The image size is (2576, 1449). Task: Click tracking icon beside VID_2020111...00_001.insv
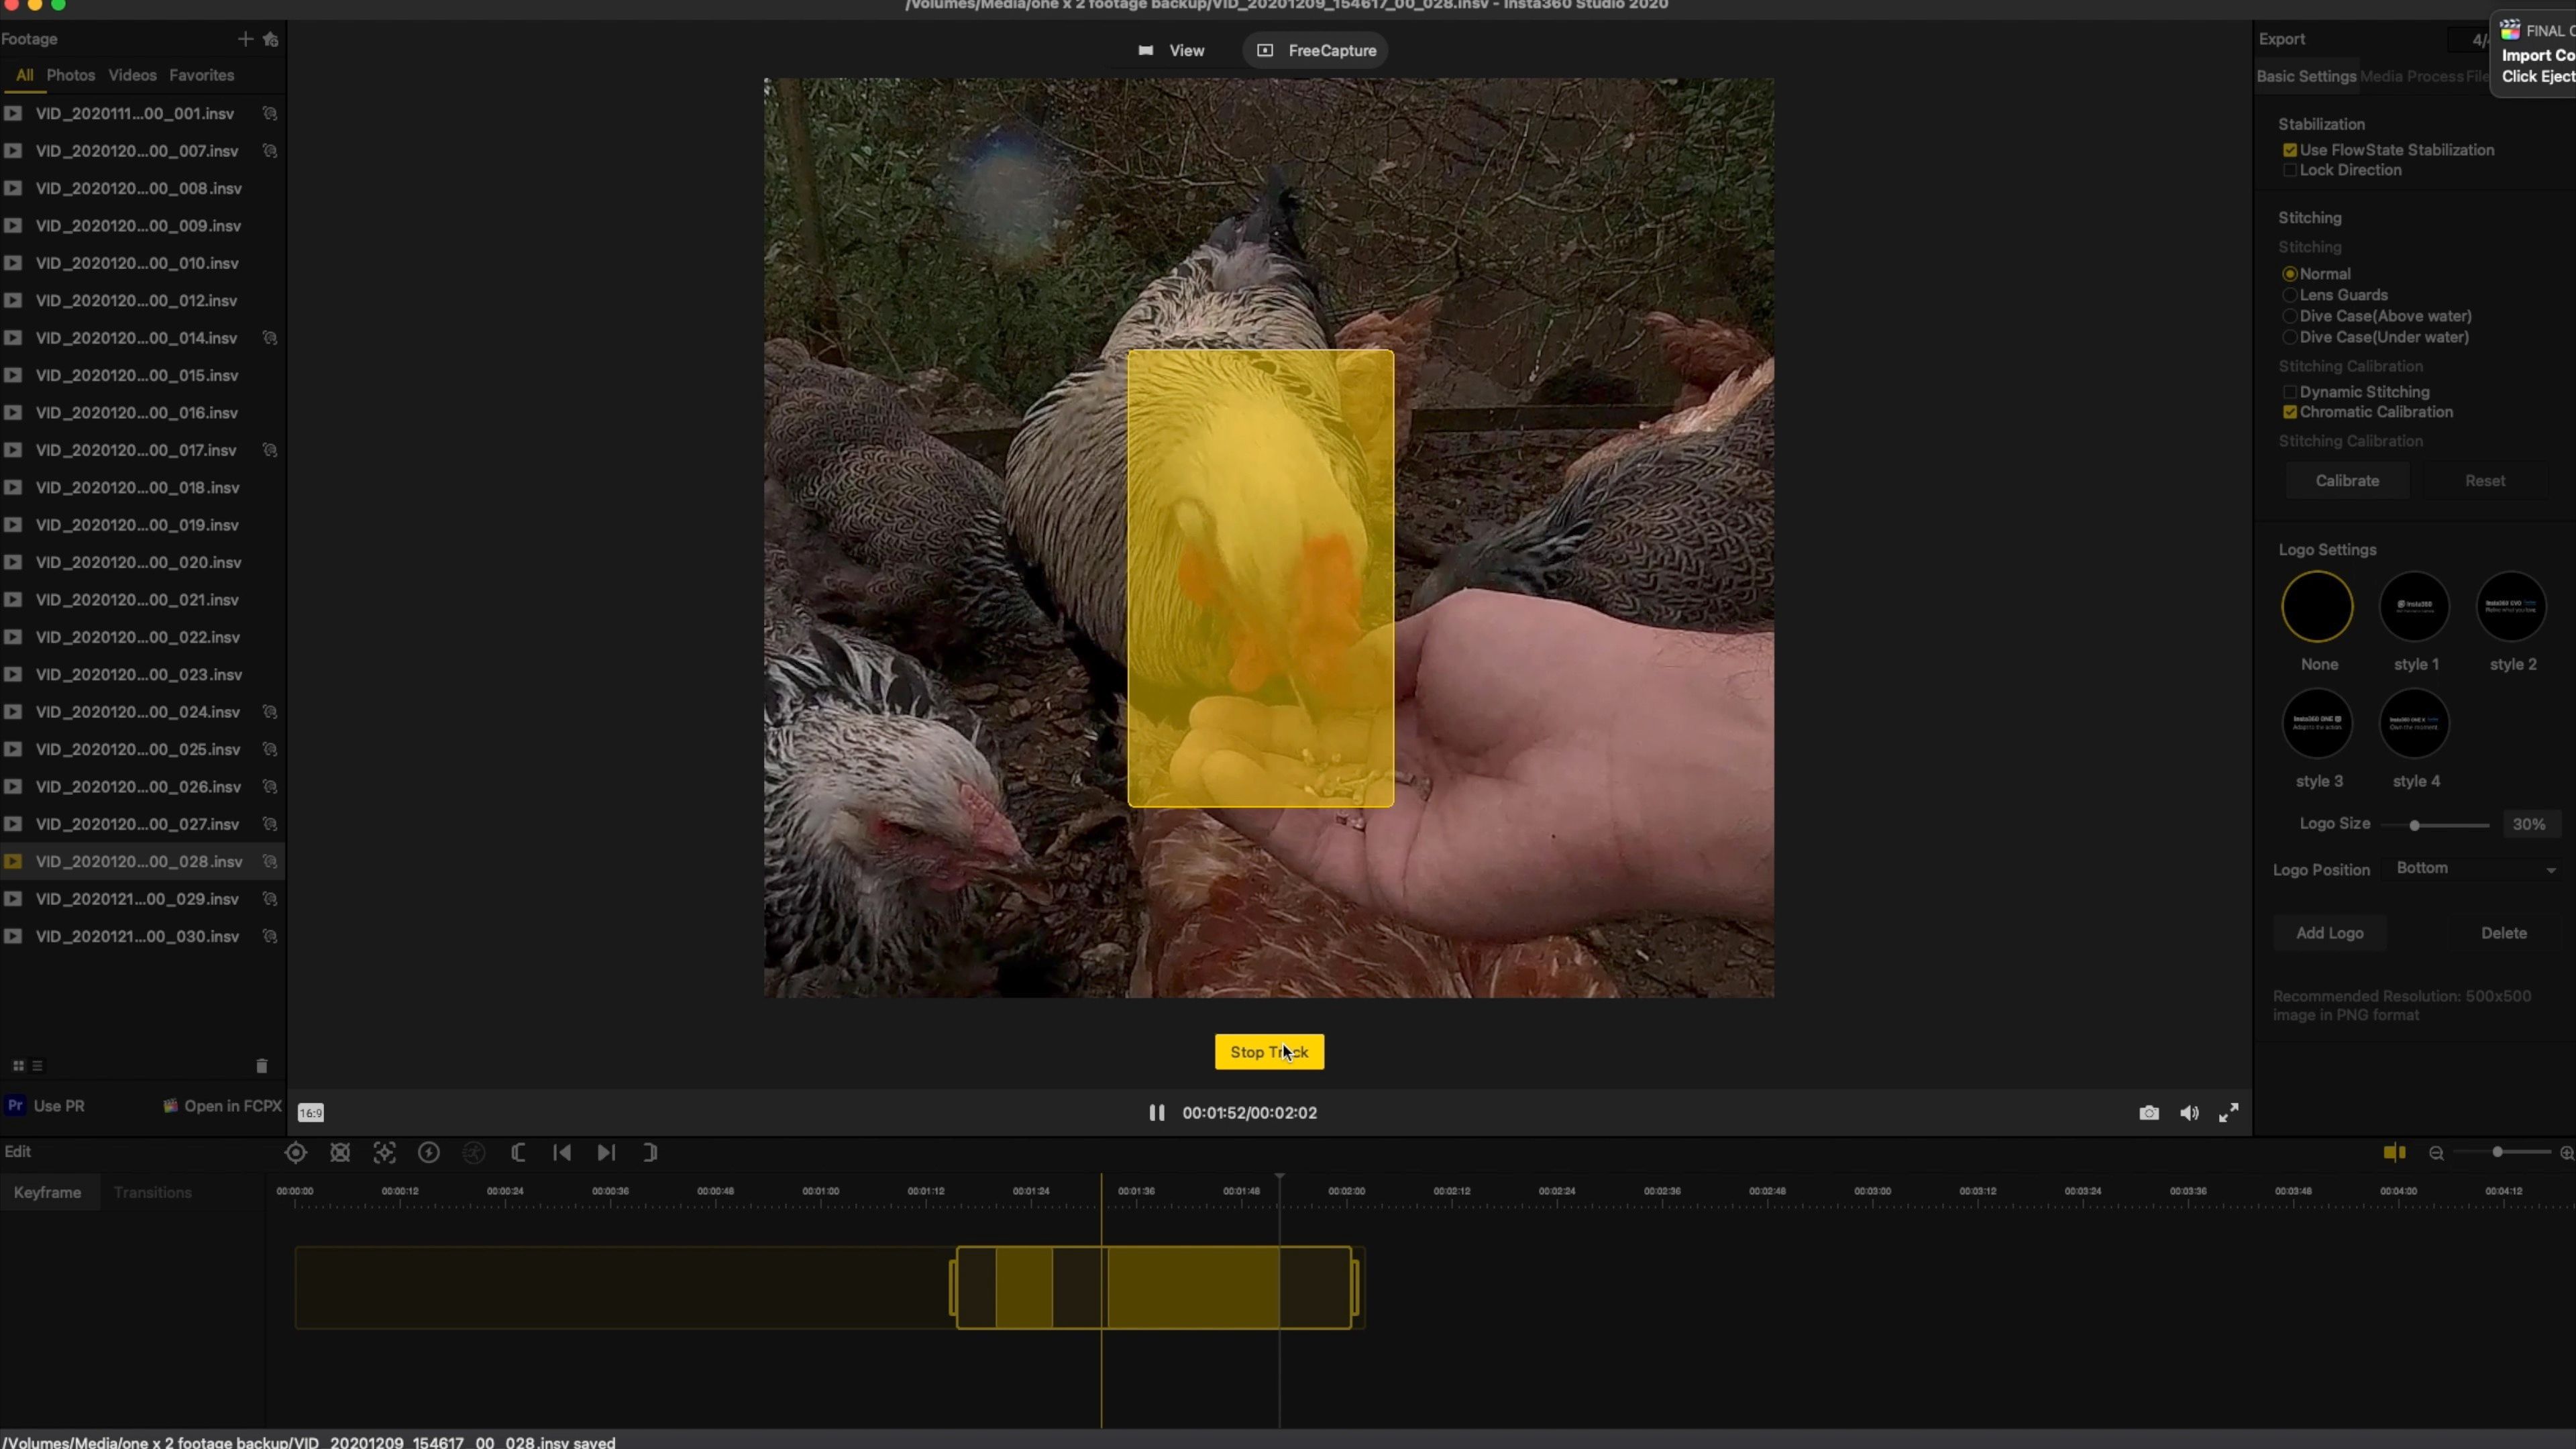coord(270,113)
